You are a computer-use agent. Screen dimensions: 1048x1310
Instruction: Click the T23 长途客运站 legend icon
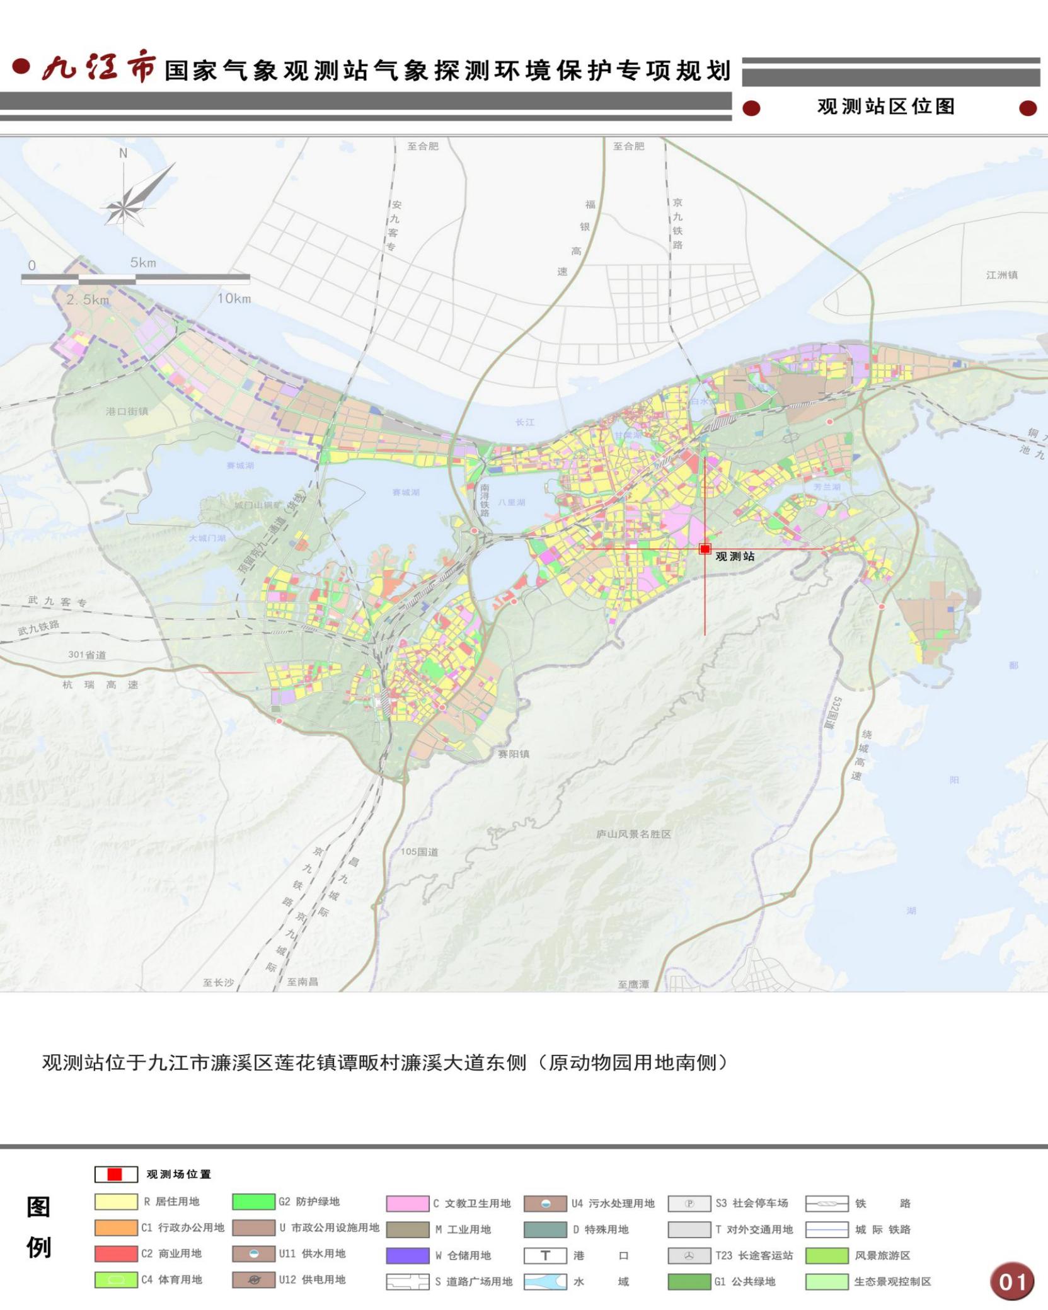tap(689, 1255)
